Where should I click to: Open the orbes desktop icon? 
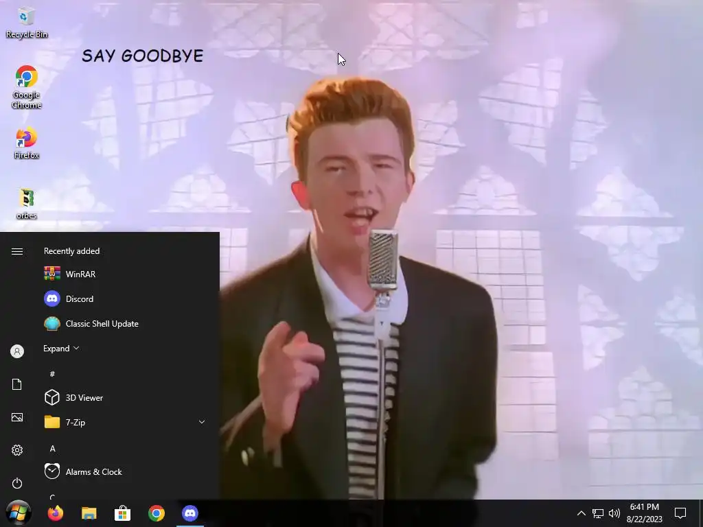[x=27, y=204]
